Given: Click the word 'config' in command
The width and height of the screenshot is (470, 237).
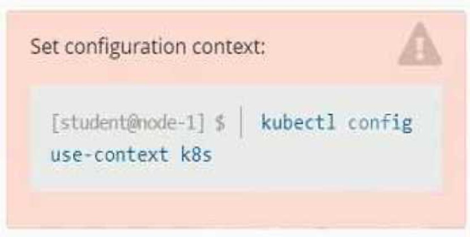Looking at the screenshot, I should (380, 124).
